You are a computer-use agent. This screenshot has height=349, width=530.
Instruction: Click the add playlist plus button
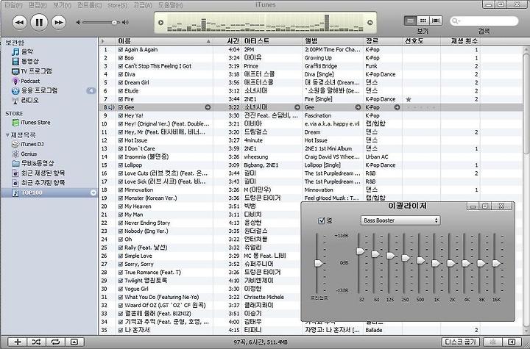17,342
